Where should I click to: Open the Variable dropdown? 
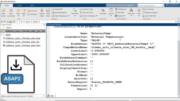click(57, 9)
